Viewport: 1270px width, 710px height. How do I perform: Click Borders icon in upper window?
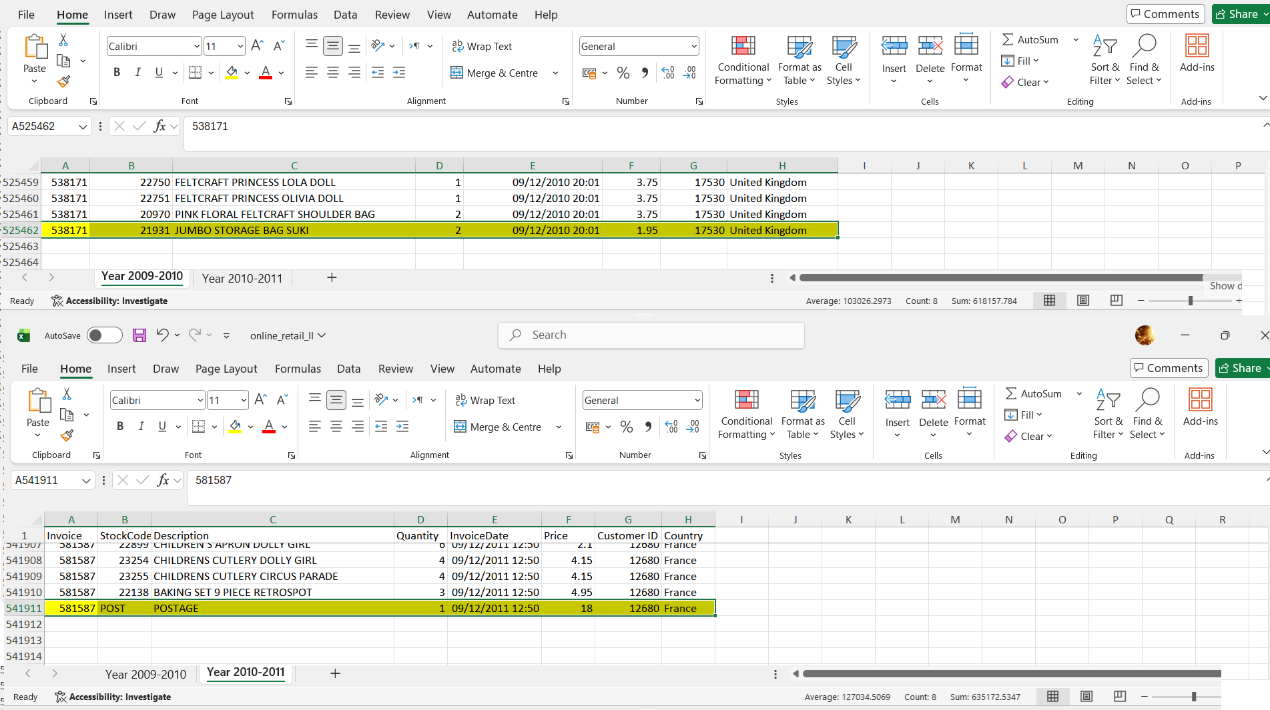pyautogui.click(x=195, y=73)
